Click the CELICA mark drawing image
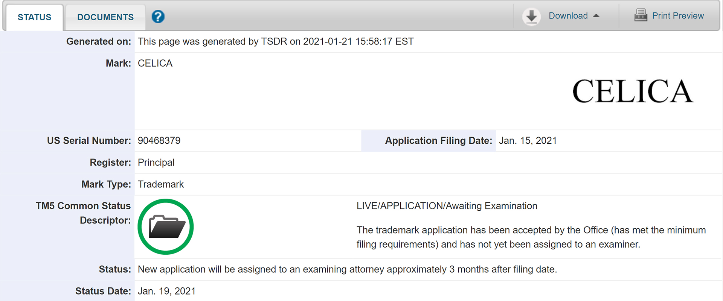 pos(633,91)
